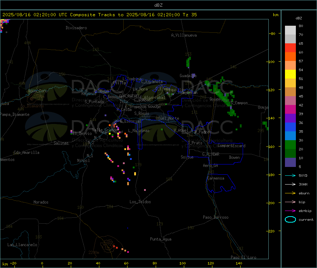317x268 pixels.
Task: Click the Bowen location label
Action: tap(234, 157)
